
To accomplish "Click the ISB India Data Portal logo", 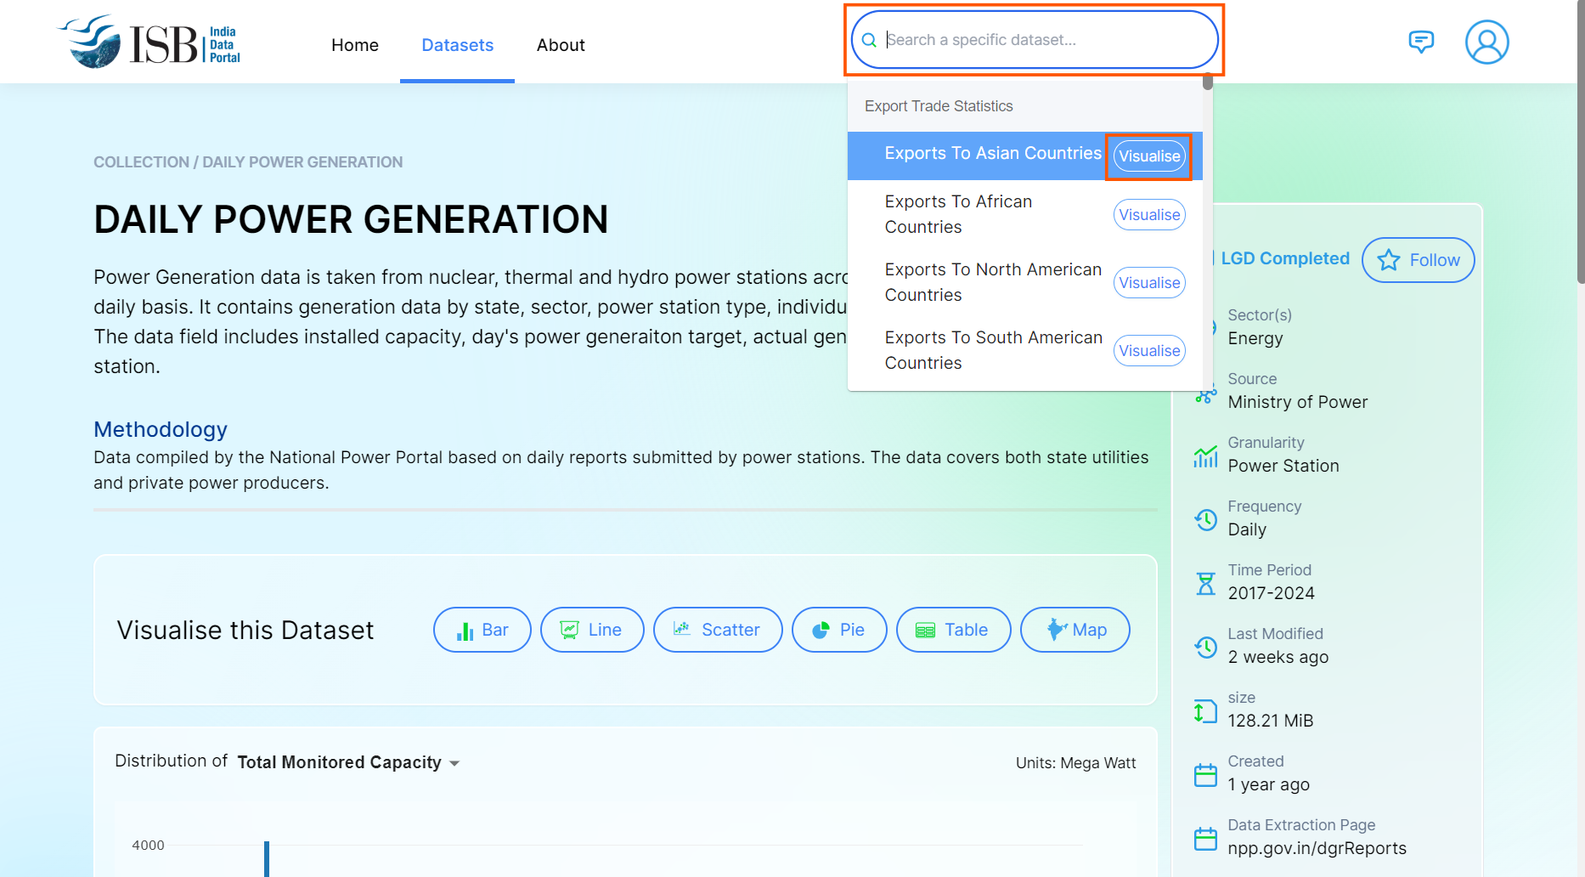I will [149, 42].
